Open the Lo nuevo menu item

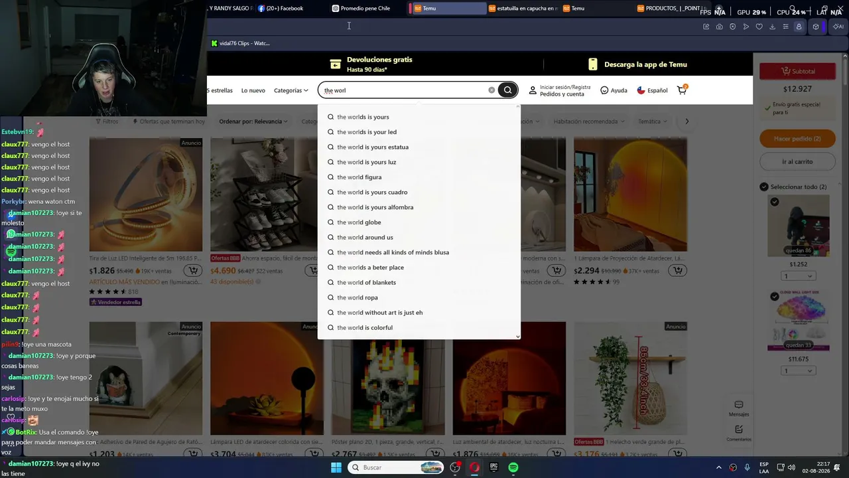(x=253, y=90)
